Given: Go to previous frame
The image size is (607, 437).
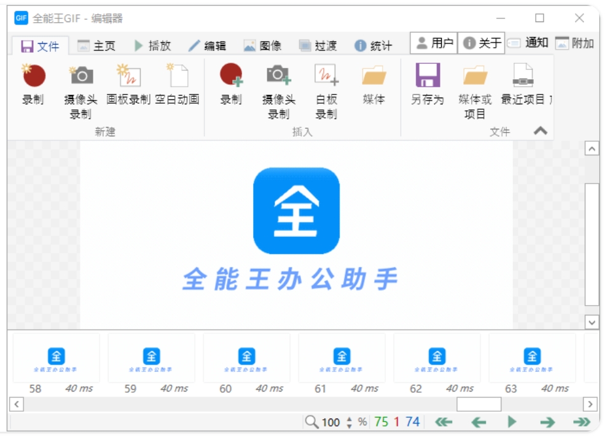Looking at the screenshot, I should tap(479, 422).
